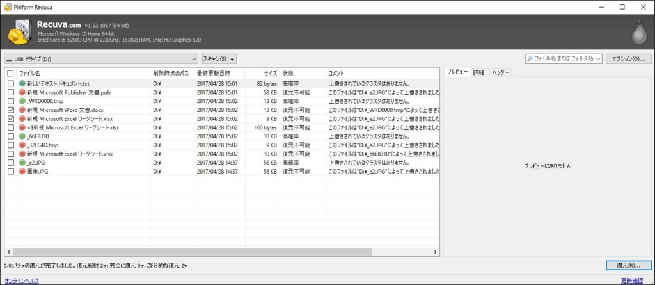Click red status dot for Publisher 文書.pub
The height and width of the screenshot is (285, 655).
[x=22, y=92]
